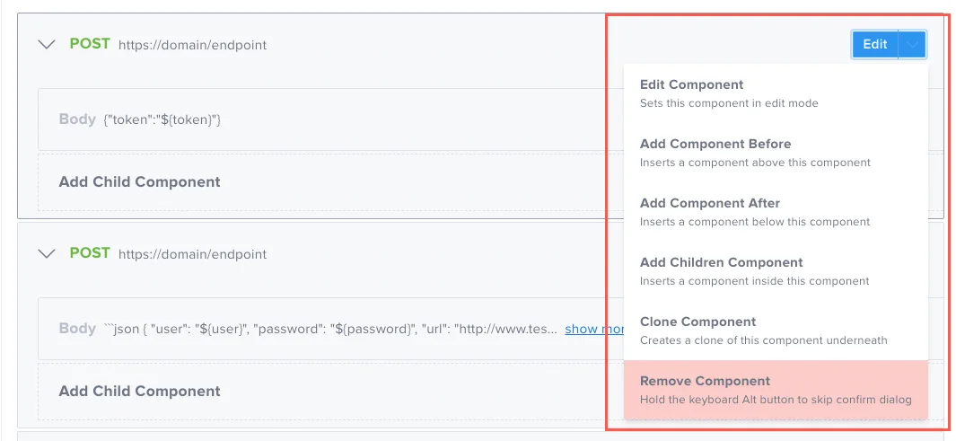Screen dimensions: 956x441
Task: Open the show more link
Action: coord(594,329)
